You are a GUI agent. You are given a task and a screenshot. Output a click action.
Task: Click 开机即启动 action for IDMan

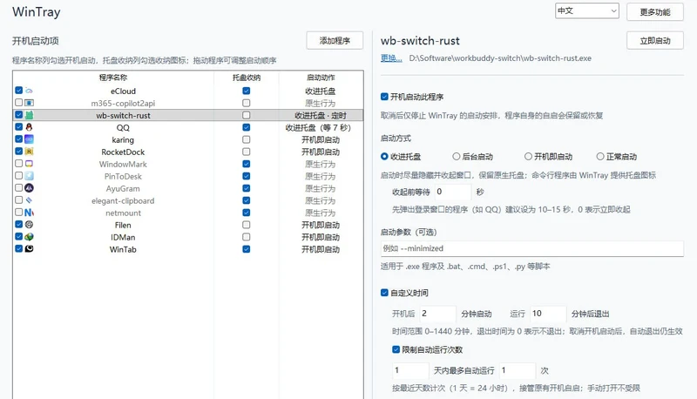(321, 237)
